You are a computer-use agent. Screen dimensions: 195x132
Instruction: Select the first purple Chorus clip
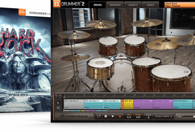(143, 104)
